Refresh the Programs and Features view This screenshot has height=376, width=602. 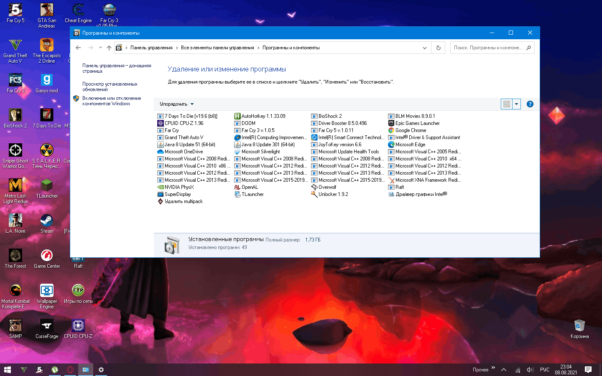(x=439, y=48)
